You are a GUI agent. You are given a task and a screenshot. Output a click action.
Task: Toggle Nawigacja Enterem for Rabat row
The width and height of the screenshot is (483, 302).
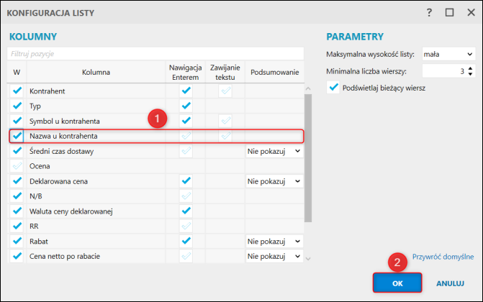point(186,241)
